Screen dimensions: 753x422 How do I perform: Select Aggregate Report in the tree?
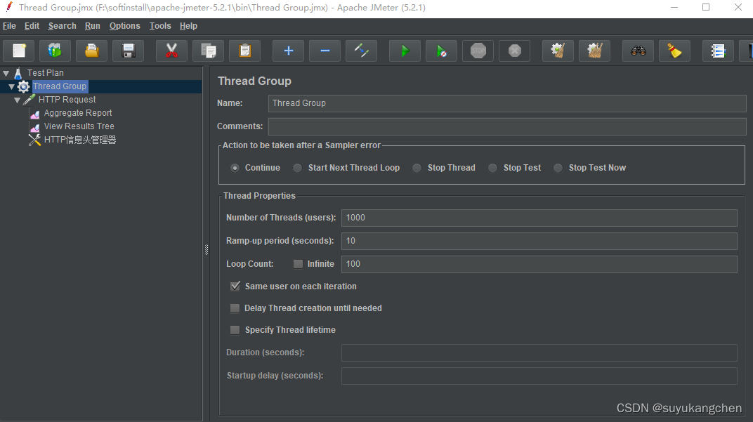pyautogui.click(x=78, y=113)
